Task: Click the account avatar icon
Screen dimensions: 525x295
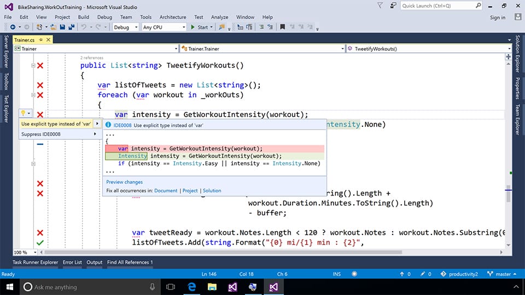Action: click(518, 17)
